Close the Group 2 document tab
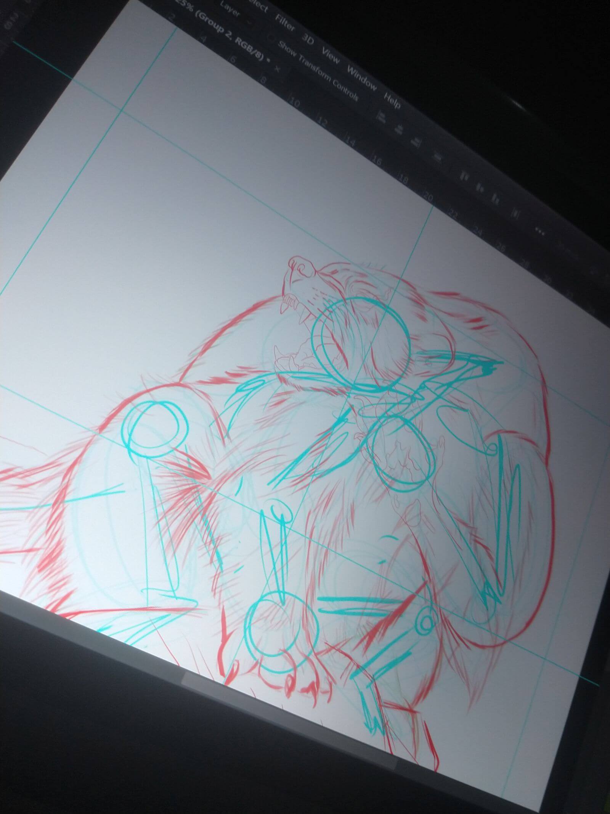This screenshot has width=610, height=814. (277, 69)
